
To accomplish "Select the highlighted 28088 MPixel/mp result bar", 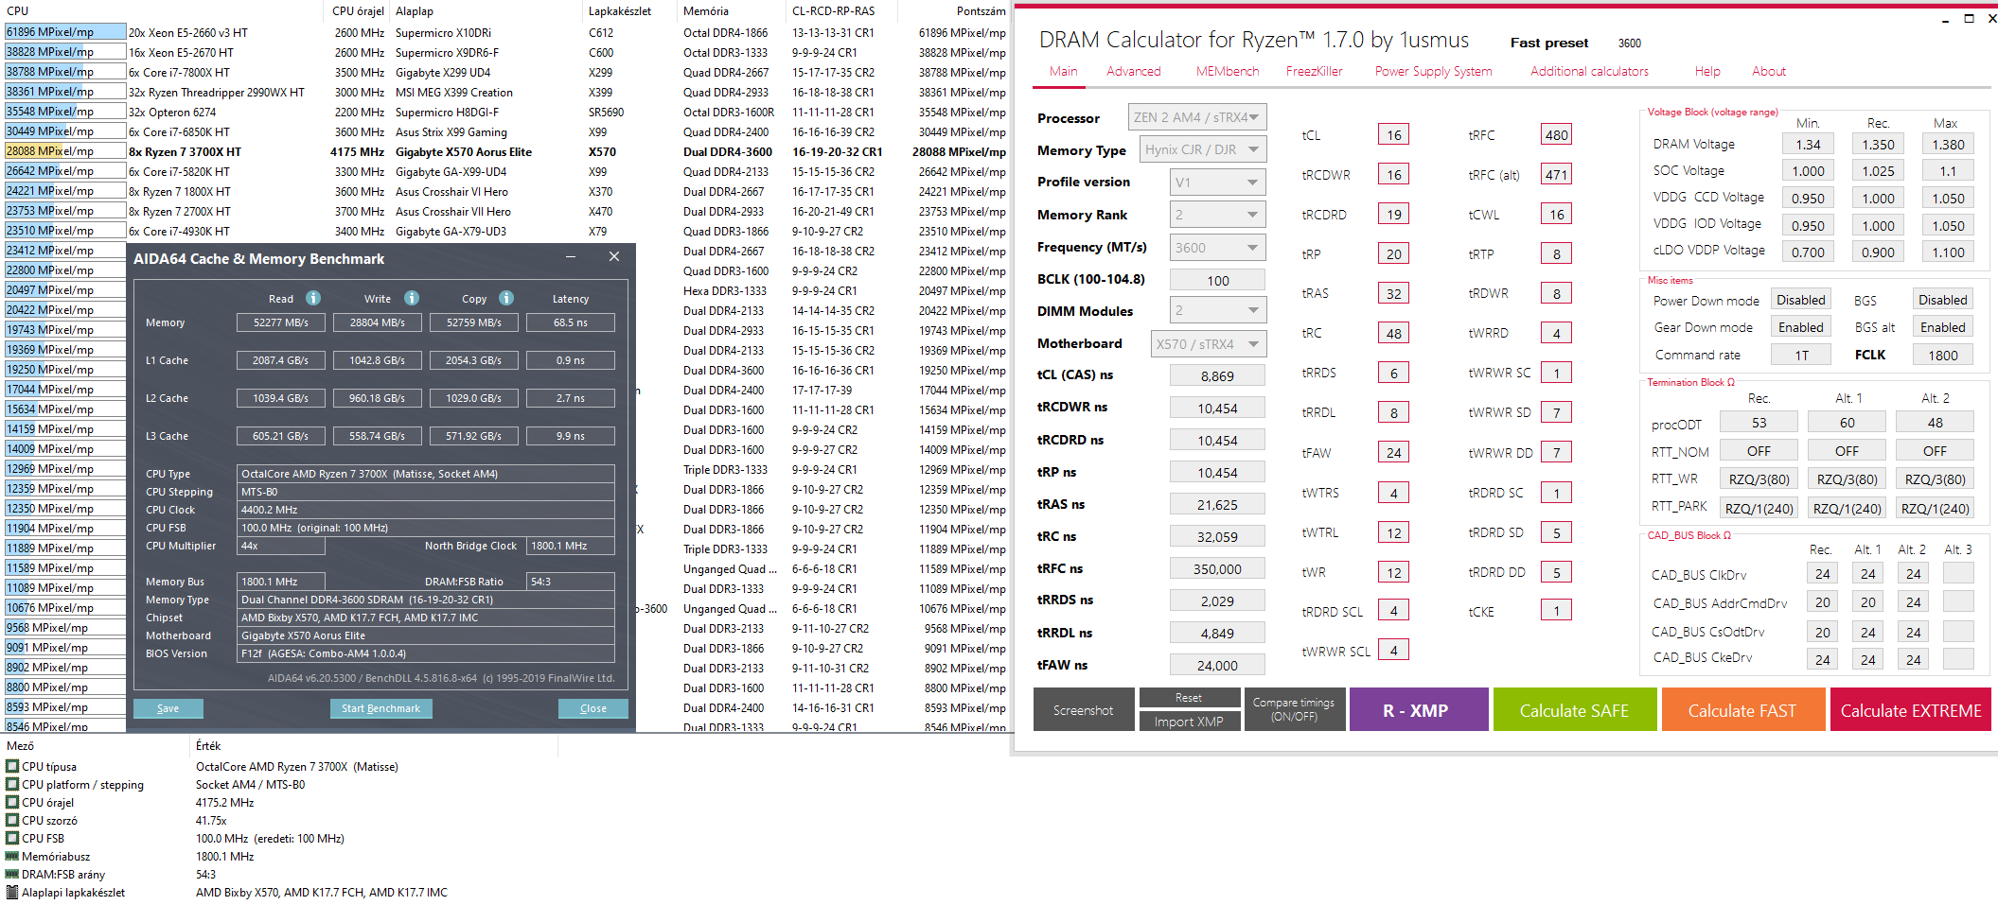I will pos(64,151).
